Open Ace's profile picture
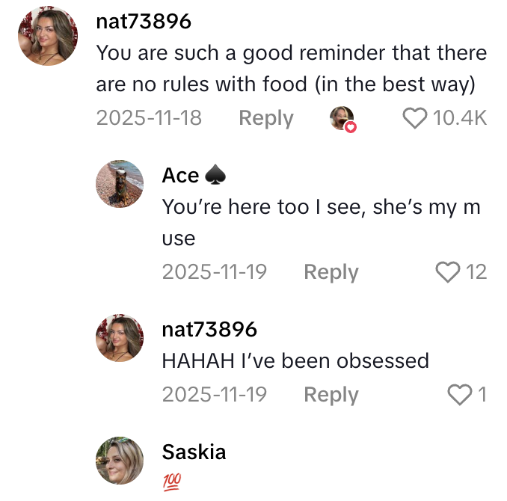Screen dimensions: 507x501 pos(120,184)
